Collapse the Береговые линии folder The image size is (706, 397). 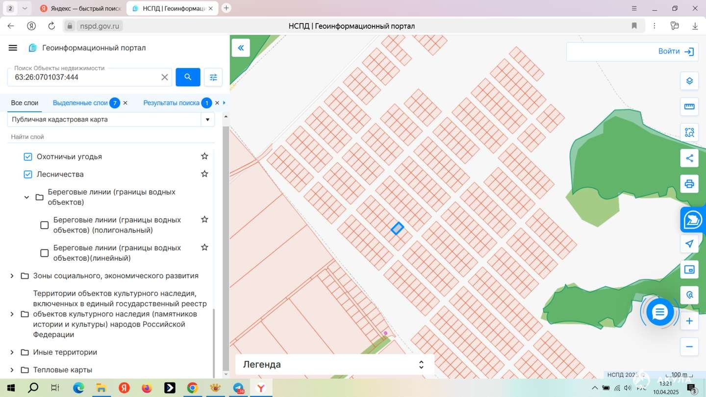[26, 197]
